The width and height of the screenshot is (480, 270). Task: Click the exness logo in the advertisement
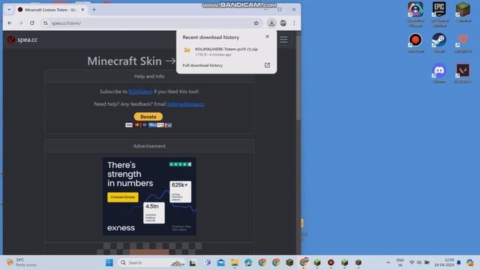[x=121, y=228]
